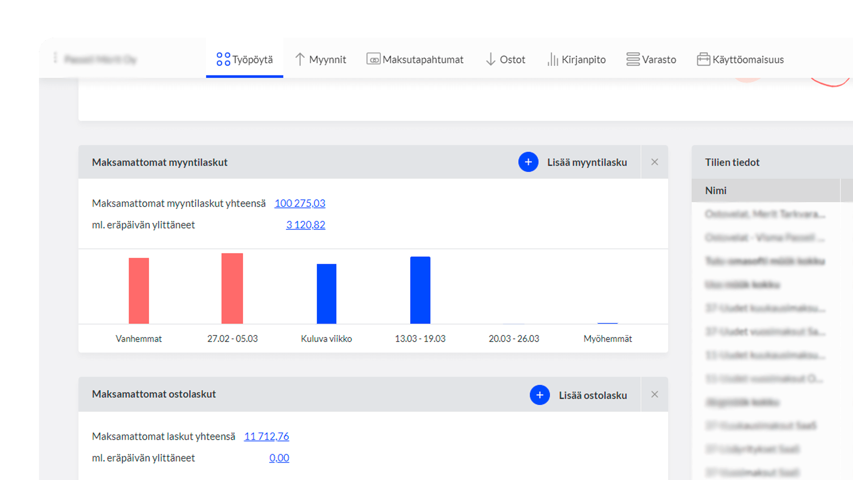
Task: Click the Maksamattomat myyntilaskut yhteensä label
Action: coord(179,203)
